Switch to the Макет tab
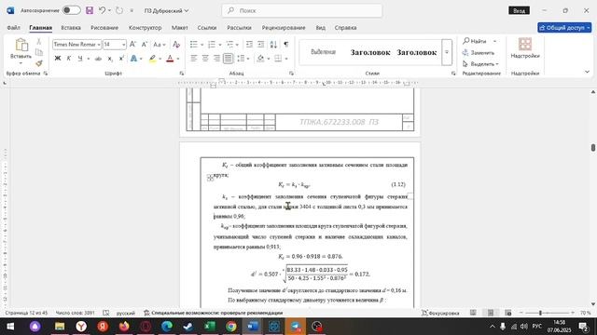The height and width of the screenshot is (335, 597). click(x=179, y=28)
